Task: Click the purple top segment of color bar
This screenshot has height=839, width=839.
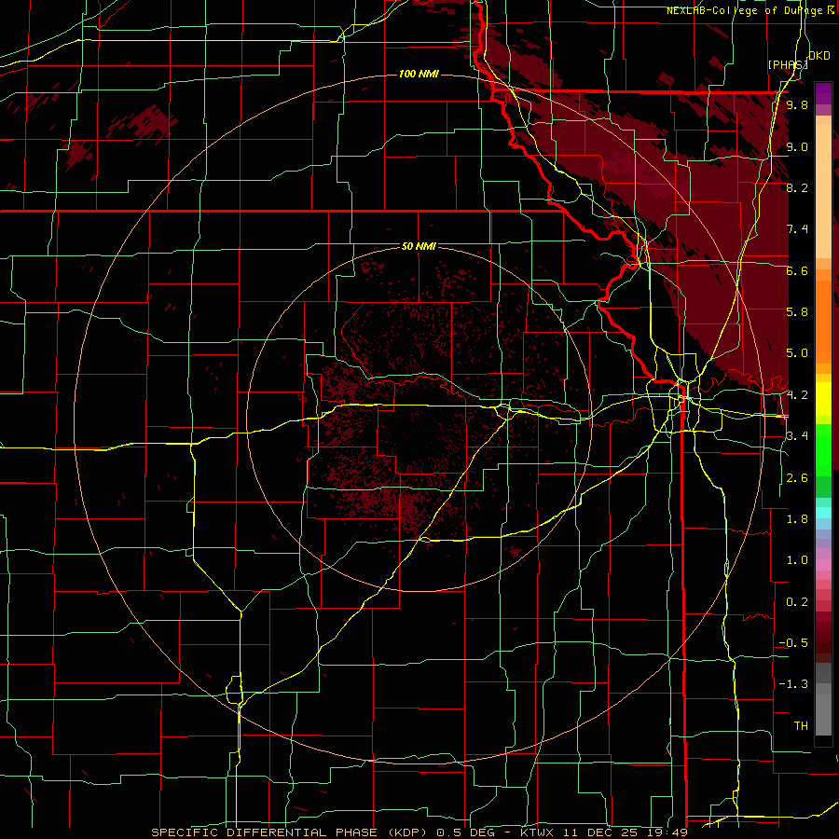Action: (x=823, y=93)
